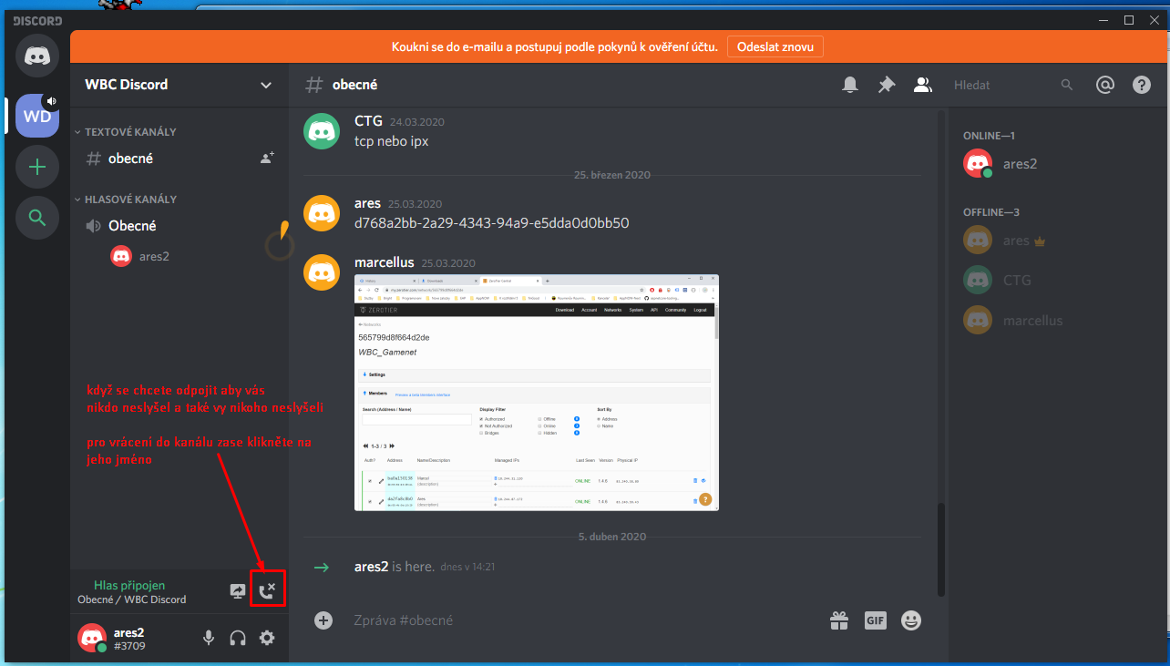Image resolution: width=1170 pixels, height=666 pixels.
Task: Share your screen in the voice channel
Action: click(238, 591)
